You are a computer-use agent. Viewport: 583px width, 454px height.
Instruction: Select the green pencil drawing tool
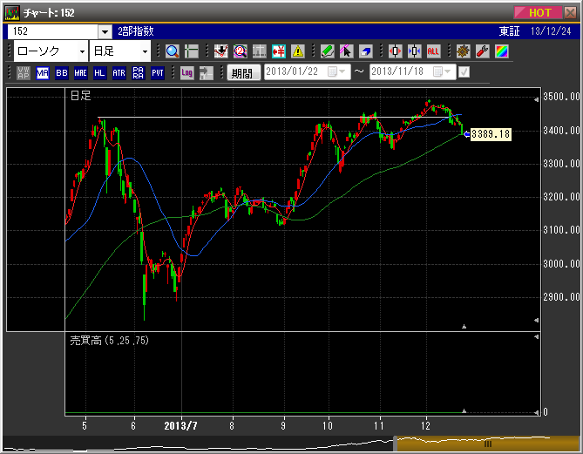pyautogui.click(x=327, y=51)
